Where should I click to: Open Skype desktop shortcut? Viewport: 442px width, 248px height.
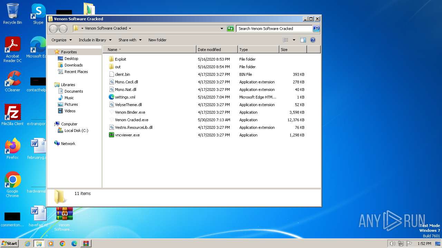coord(38,14)
